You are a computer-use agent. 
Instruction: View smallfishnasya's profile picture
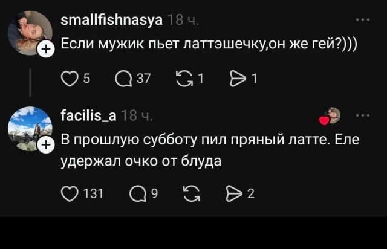pos(28,30)
